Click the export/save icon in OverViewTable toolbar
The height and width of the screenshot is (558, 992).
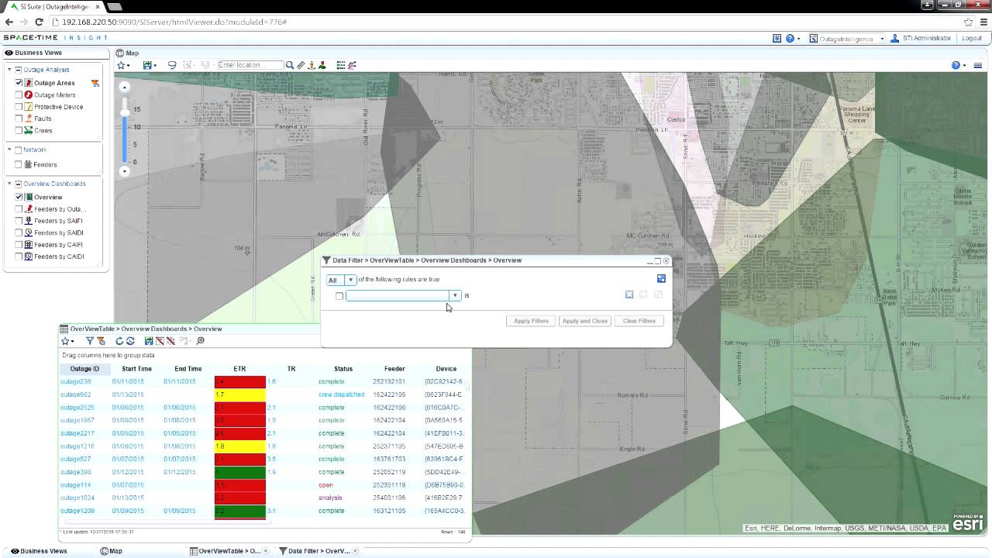pyautogui.click(x=149, y=341)
